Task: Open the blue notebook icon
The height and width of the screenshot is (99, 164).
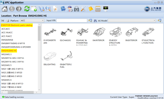Action: (x=63, y=9)
